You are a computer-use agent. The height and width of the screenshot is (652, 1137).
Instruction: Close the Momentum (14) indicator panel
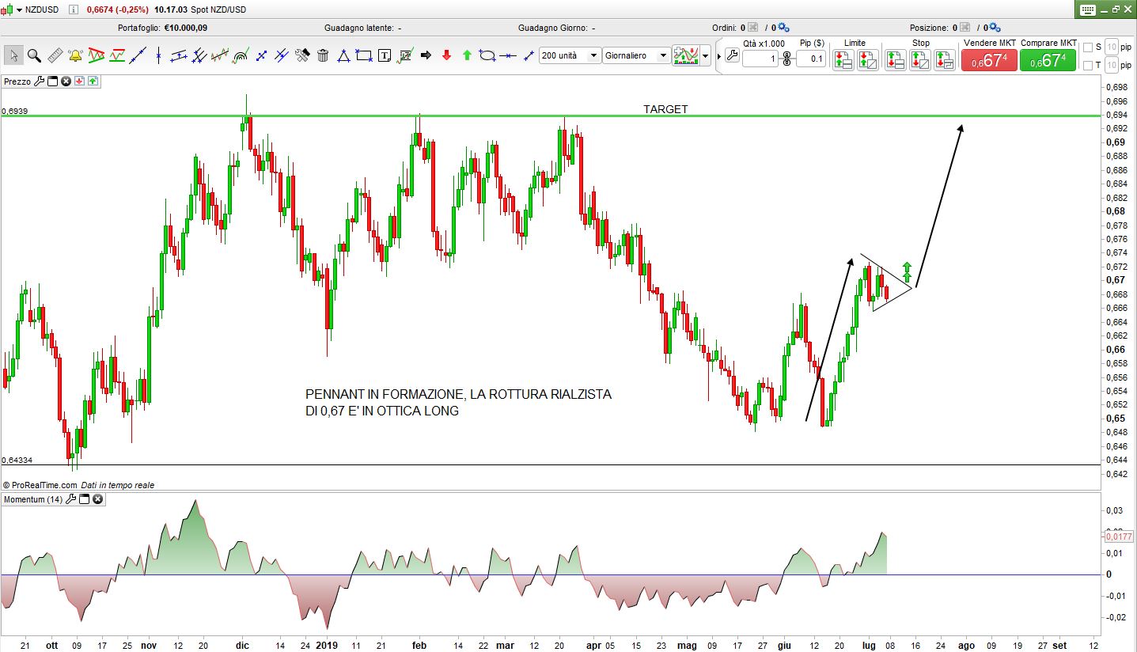[97, 499]
